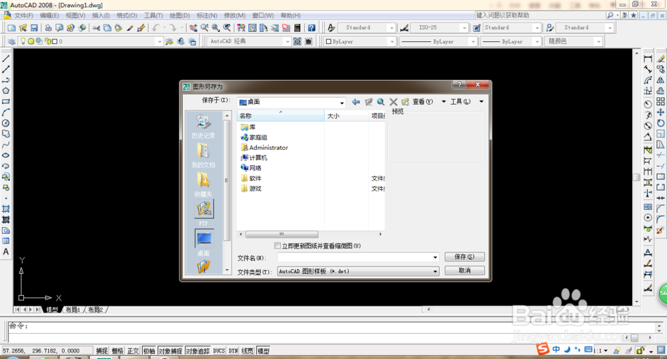Click the file list horizontal scrollbar

click(281, 234)
